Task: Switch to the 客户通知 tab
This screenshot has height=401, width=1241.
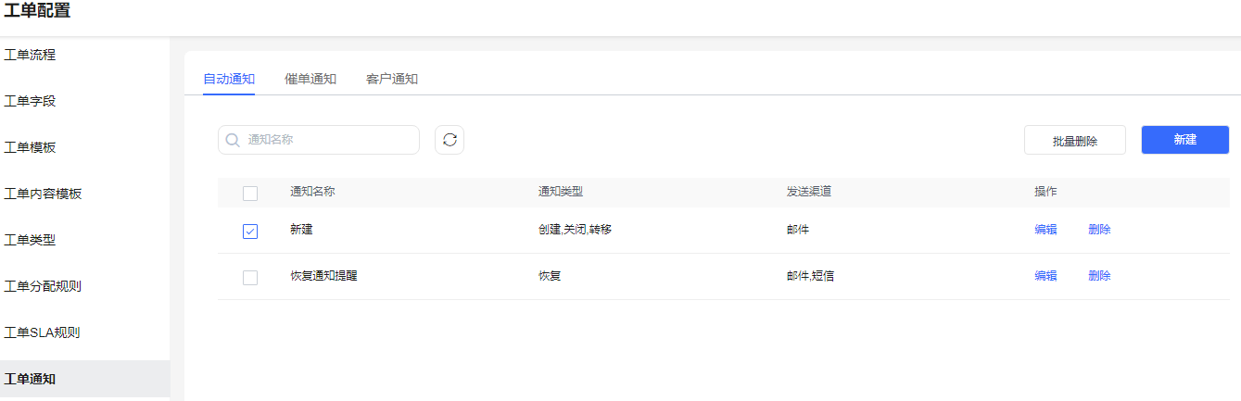Action: point(392,79)
